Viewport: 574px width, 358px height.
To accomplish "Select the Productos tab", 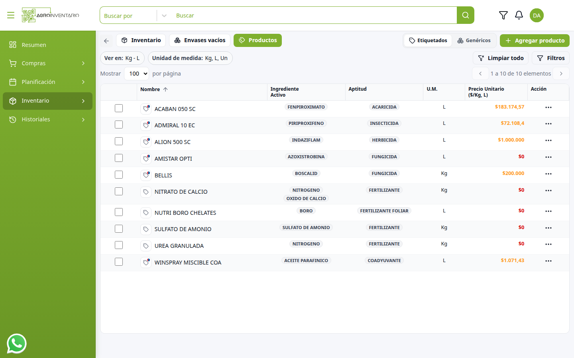I will point(258,40).
